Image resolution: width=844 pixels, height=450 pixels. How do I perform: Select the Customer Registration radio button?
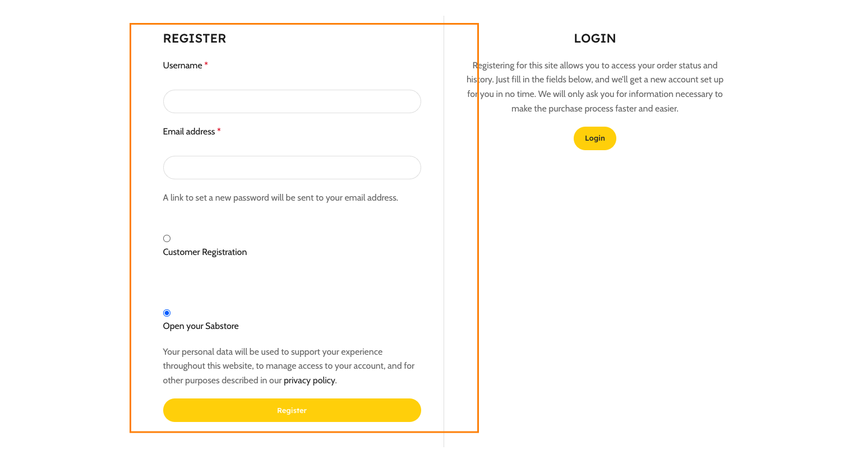tap(167, 239)
